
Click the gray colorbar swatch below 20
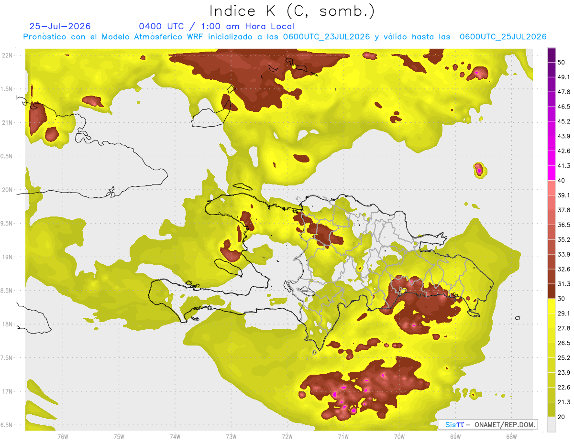click(x=552, y=424)
